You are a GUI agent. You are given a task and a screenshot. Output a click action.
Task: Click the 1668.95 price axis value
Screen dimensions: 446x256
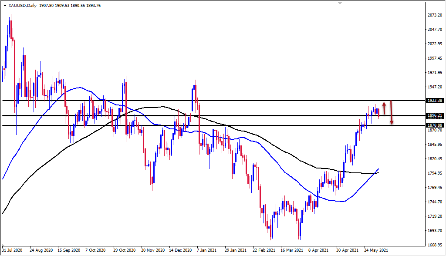click(x=435, y=245)
